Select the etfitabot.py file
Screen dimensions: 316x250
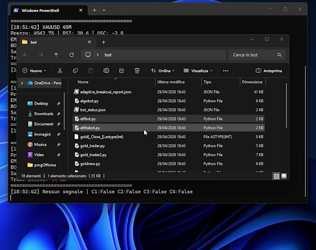169,128
